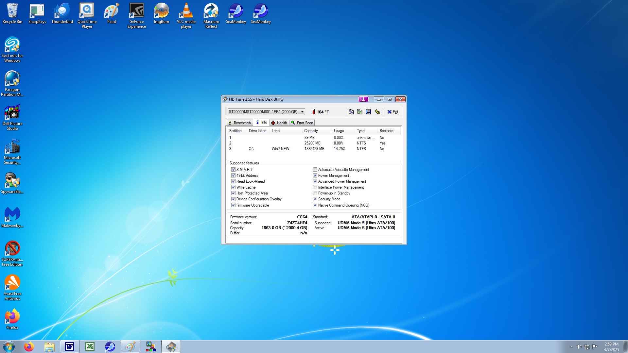628x353 pixels.
Task: Open the ST2000DM drive selection dropdown
Action: (266, 112)
